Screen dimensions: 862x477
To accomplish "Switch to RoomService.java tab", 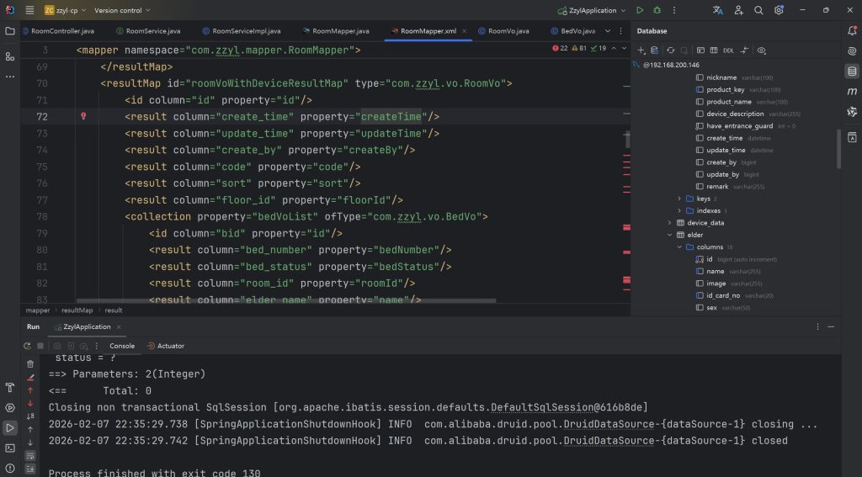I will [x=148, y=31].
